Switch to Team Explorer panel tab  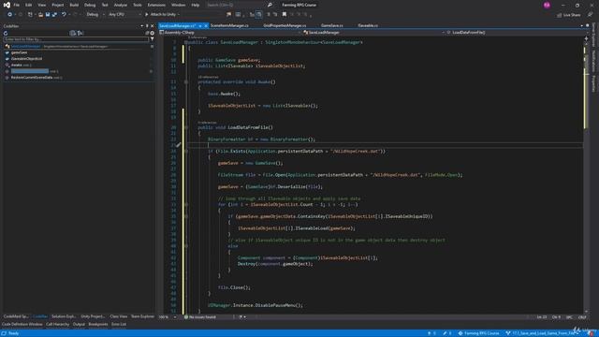[x=142, y=316]
